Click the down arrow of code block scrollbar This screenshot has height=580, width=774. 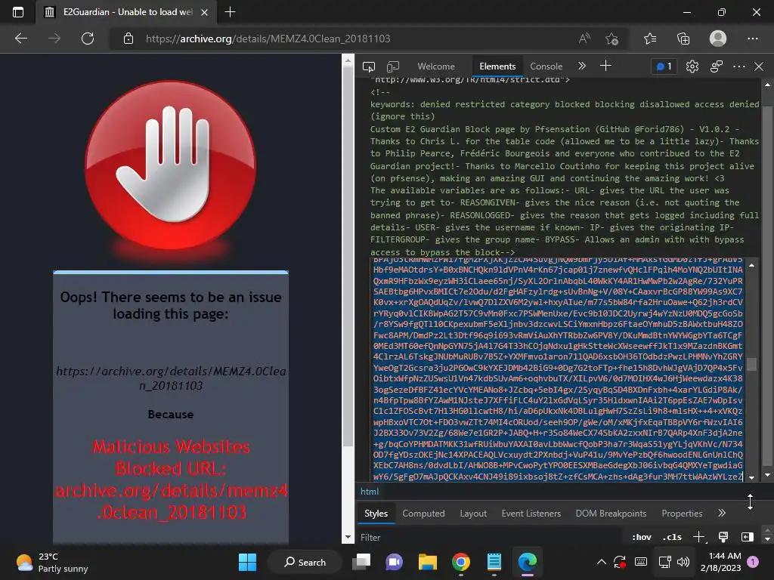(751, 477)
